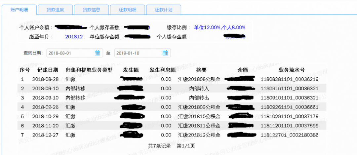Click summary 内部转出

[199, 98]
